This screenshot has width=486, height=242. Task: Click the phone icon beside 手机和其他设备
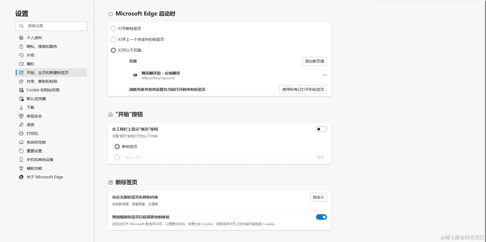click(21, 160)
